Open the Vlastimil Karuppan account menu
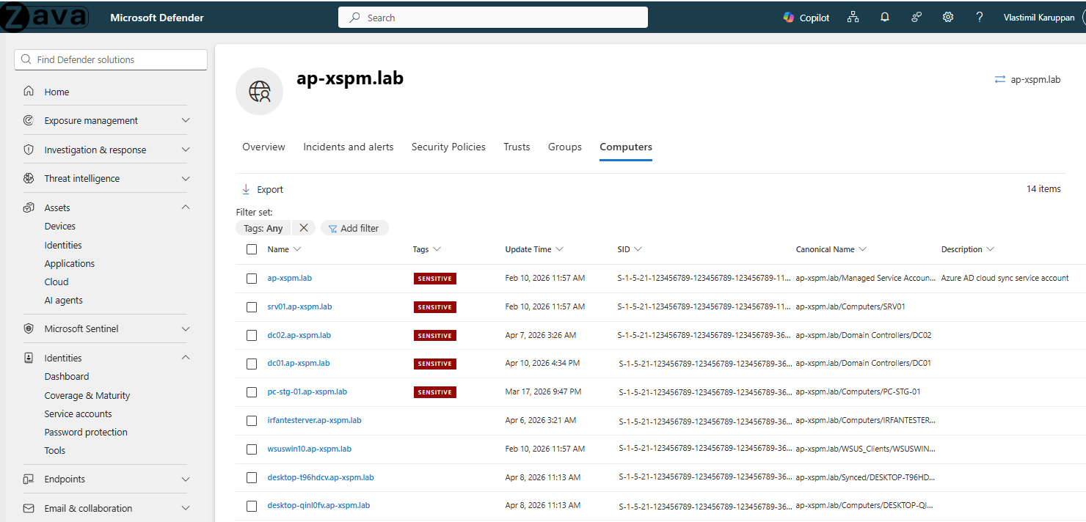The width and height of the screenshot is (1086, 522). point(1039,18)
